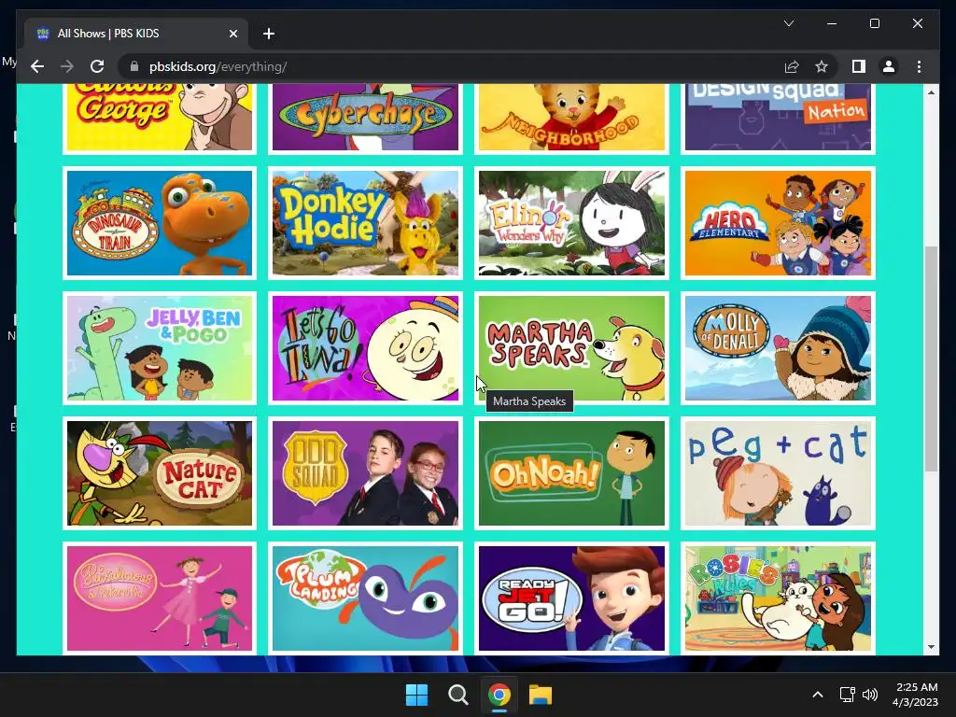Open Hero Elementary show
The width and height of the screenshot is (956, 717).
778,223
